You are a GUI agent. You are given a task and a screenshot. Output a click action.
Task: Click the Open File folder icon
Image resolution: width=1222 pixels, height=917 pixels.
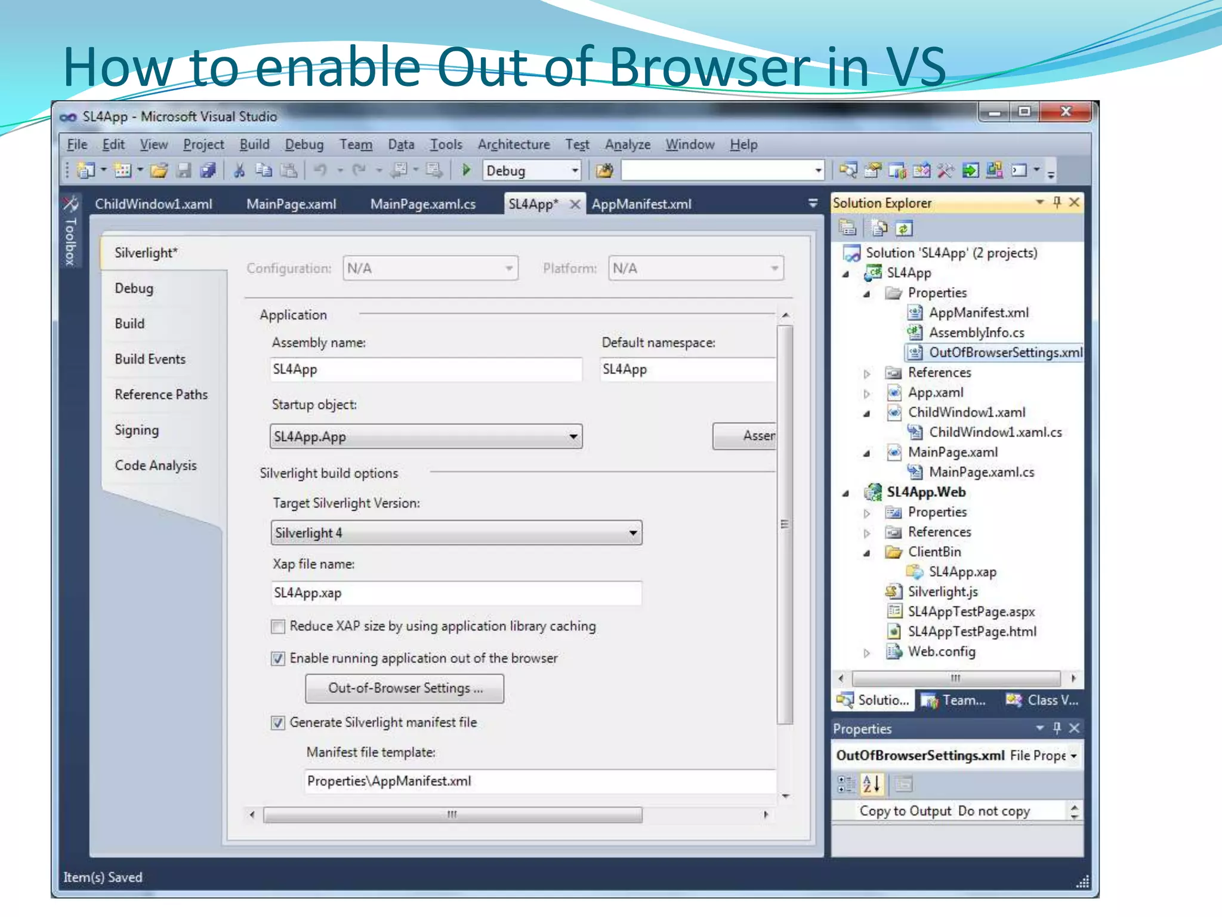(159, 171)
